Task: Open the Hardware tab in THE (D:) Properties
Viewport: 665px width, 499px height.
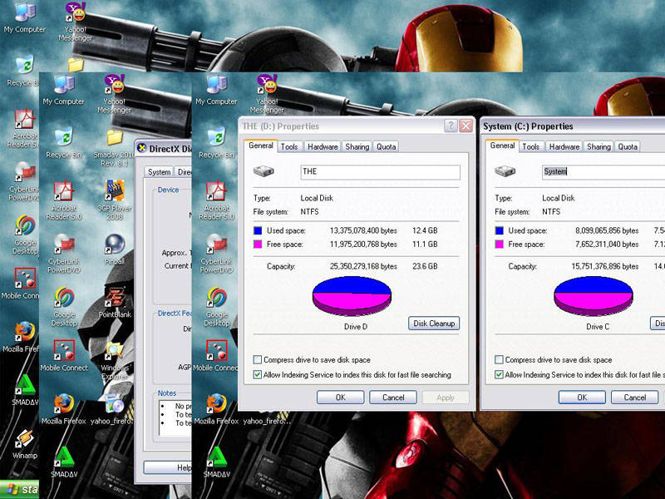Action: click(323, 147)
